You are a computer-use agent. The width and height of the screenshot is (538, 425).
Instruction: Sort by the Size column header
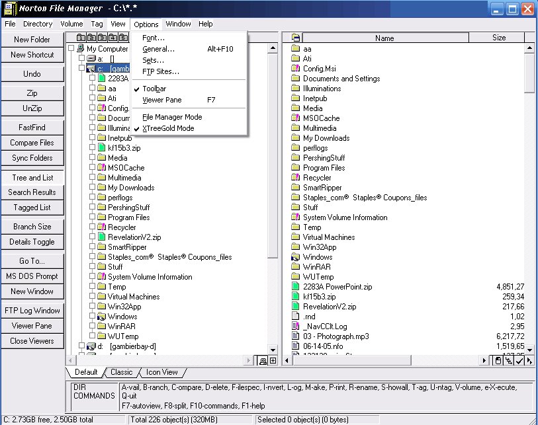497,38
